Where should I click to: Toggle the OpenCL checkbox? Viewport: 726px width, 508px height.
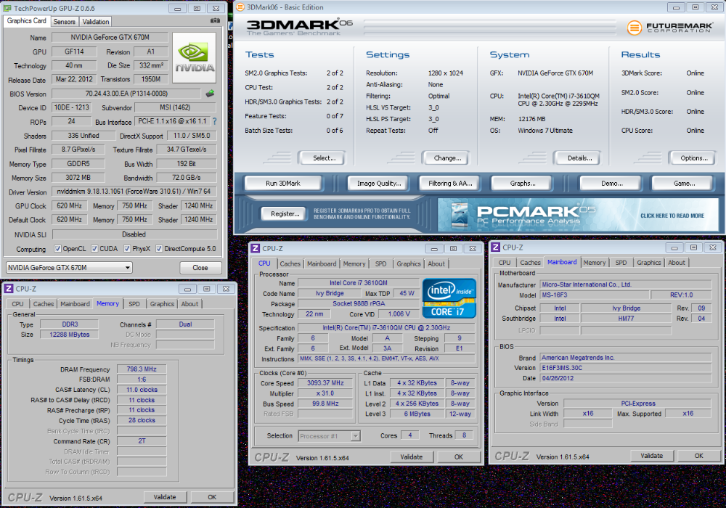coord(58,249)
